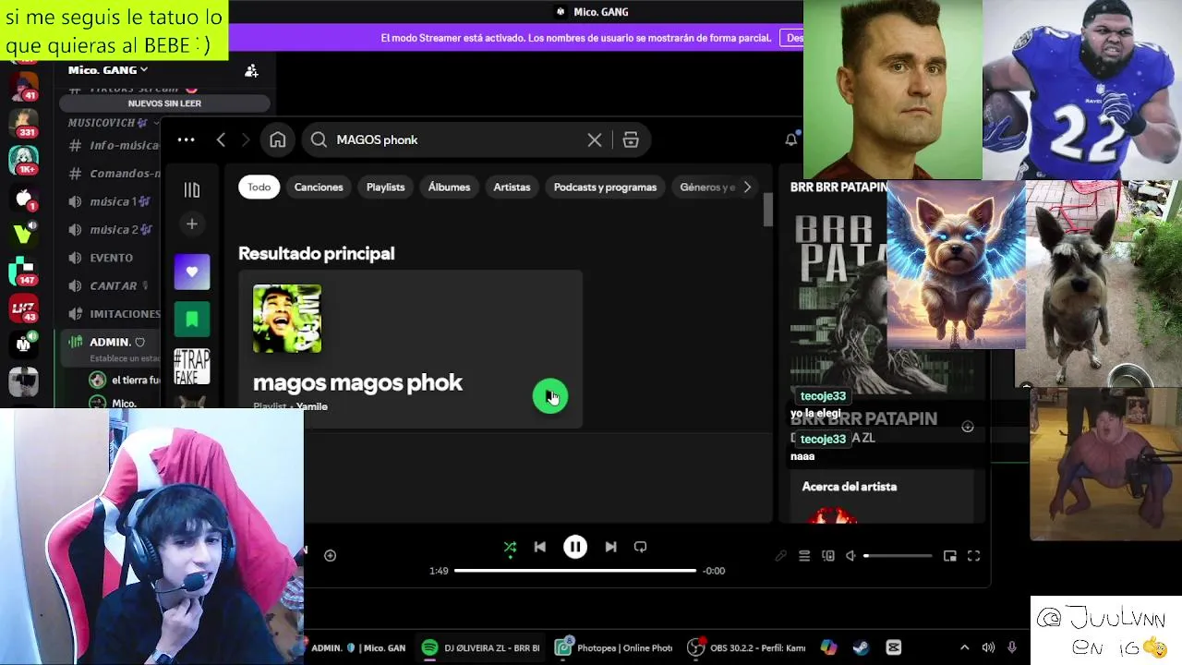1182x665 pixels.
Task: Disable Streamer mode via Des button
Action: click(792, 38)
